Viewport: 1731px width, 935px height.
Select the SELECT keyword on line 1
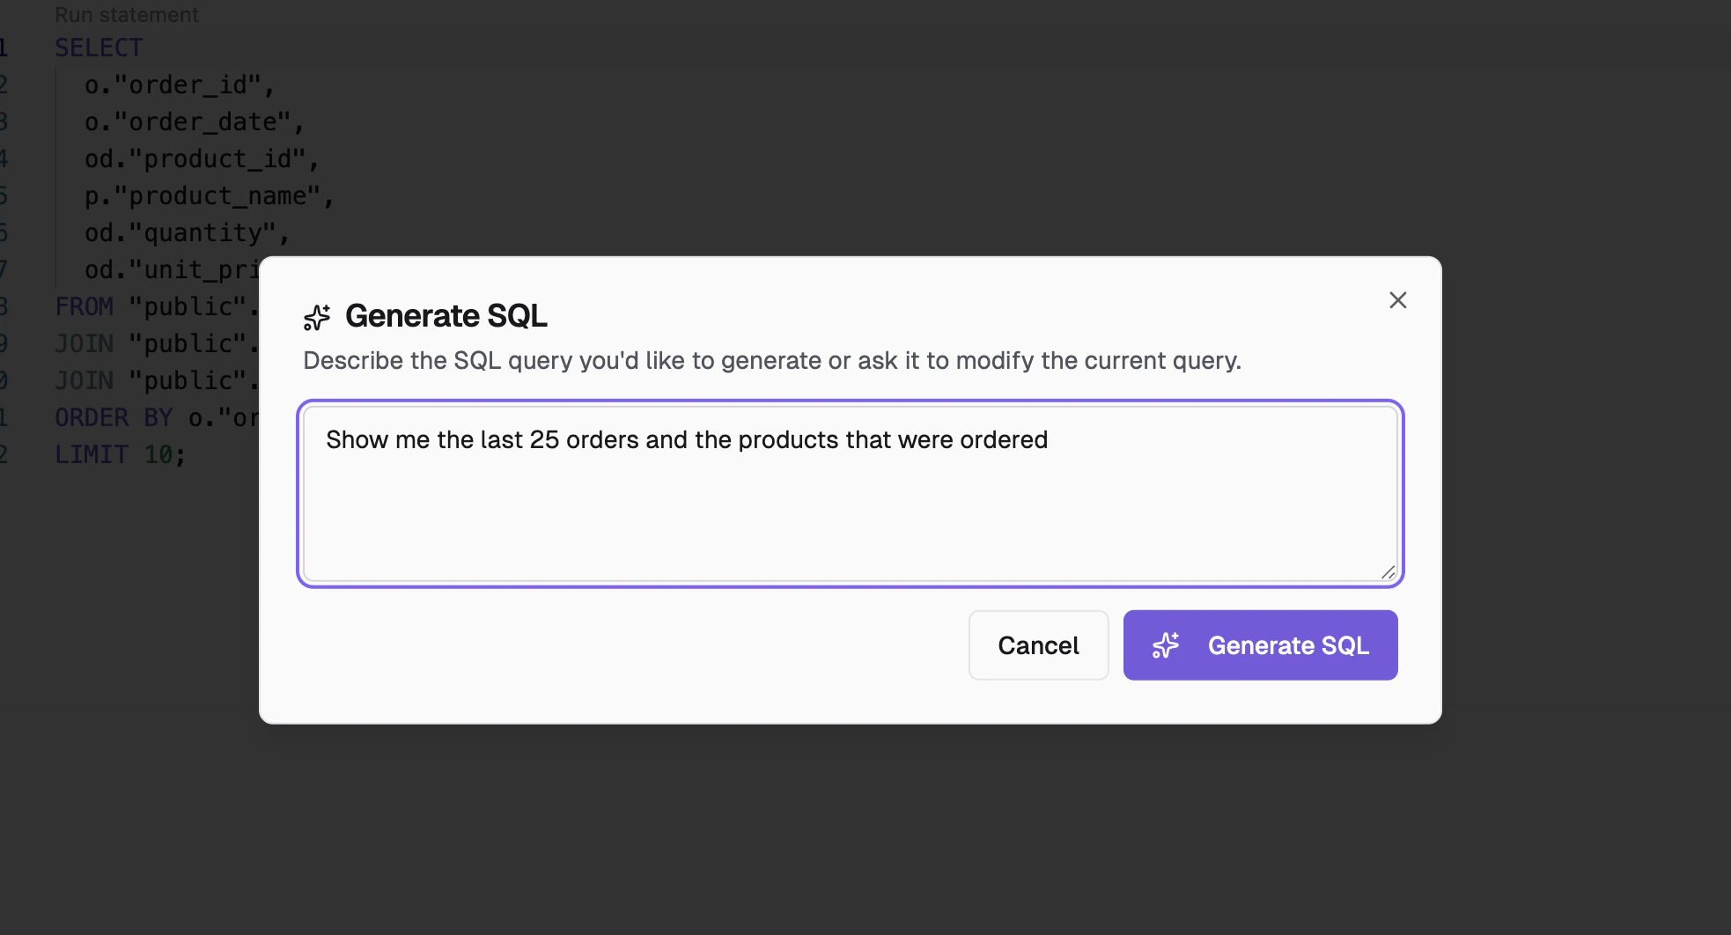pos(98,48)
